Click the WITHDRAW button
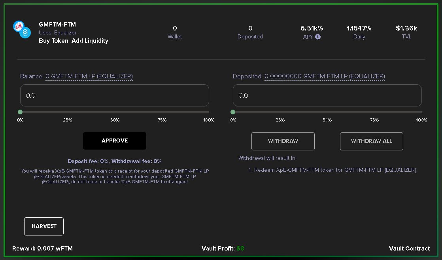This screenshot has height=260, width=442. tap(283, 141)
